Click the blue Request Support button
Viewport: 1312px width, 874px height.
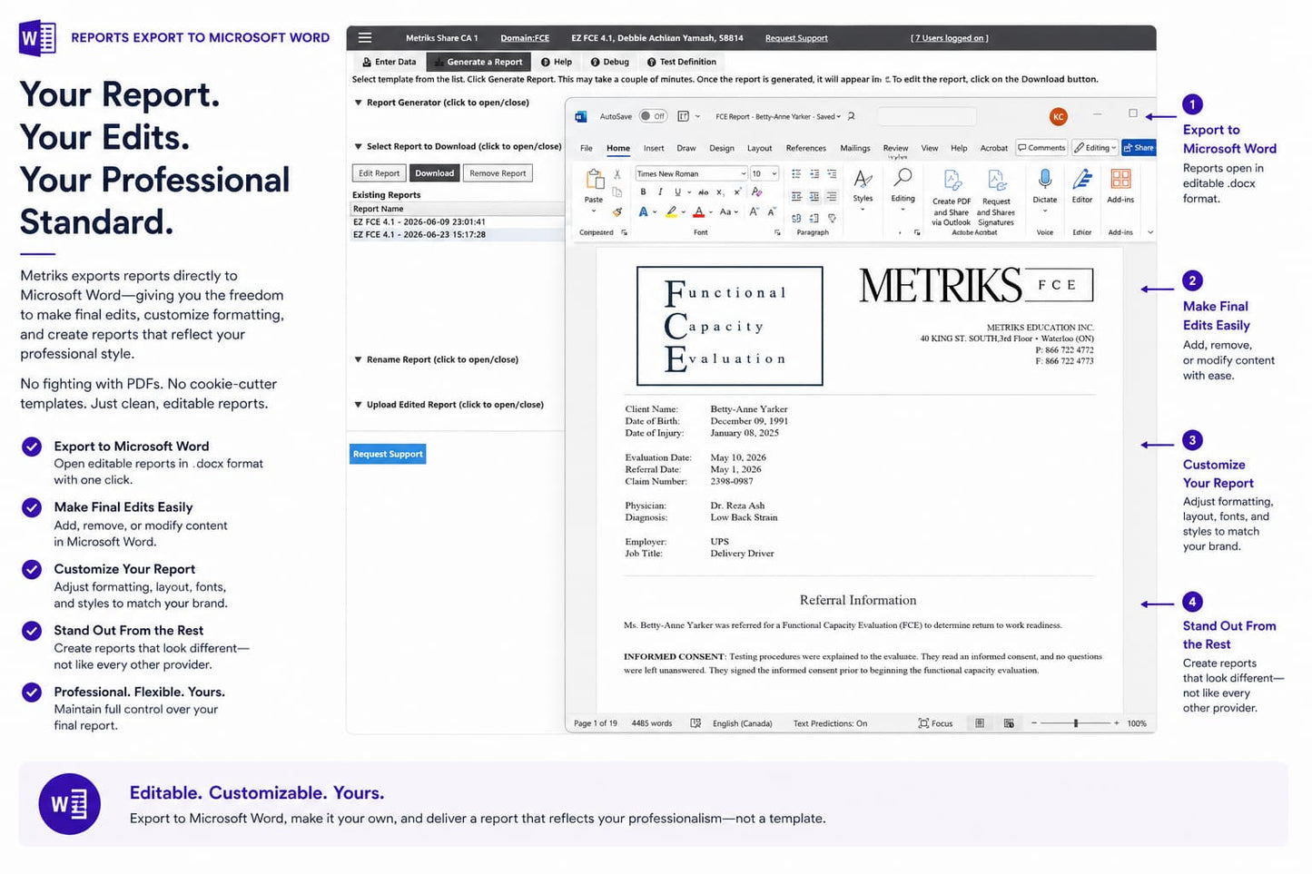coord(388,454)
